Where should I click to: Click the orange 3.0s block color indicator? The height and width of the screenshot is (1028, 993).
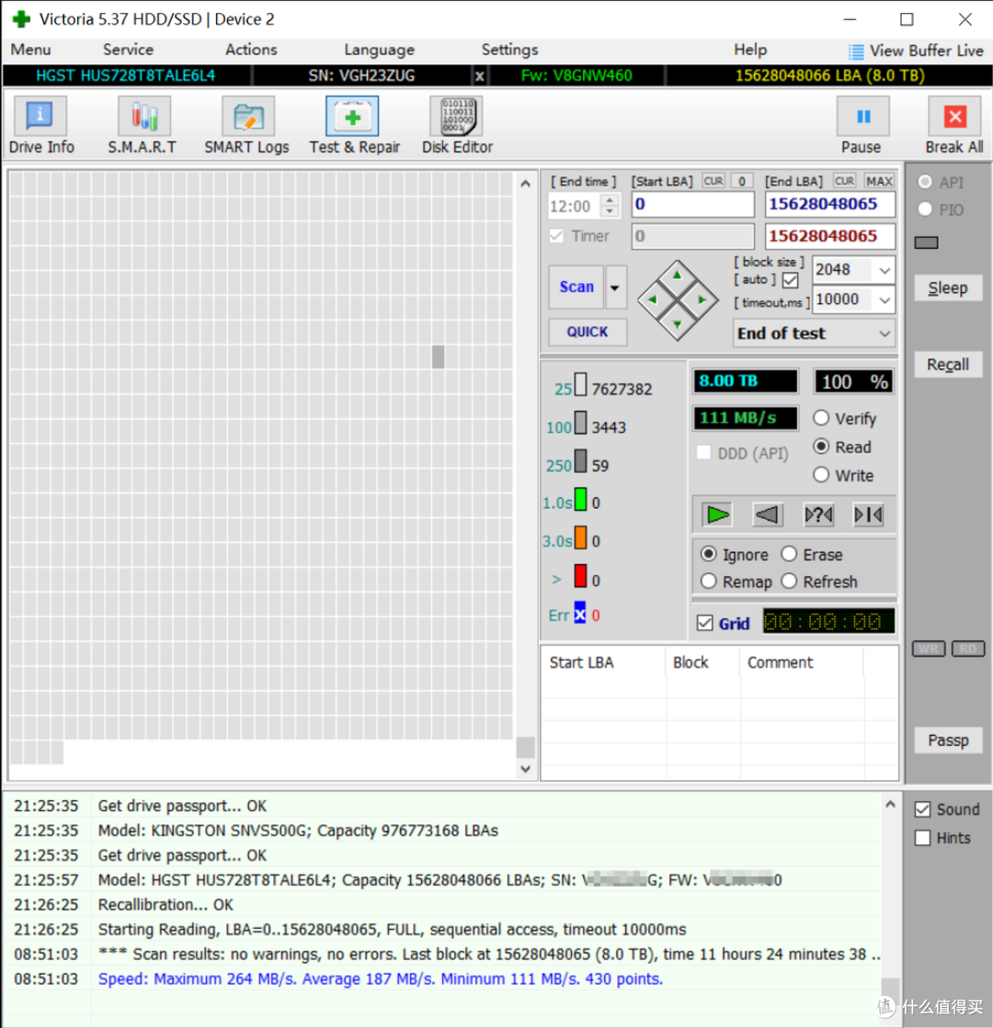pos(580,537)
